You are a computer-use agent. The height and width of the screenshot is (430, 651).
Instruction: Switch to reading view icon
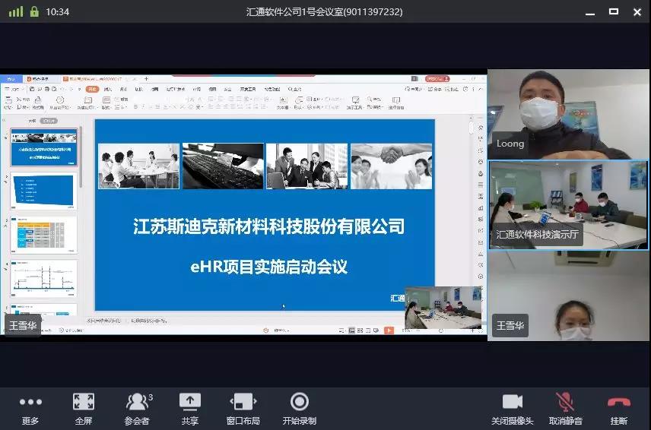pos(368,330)
